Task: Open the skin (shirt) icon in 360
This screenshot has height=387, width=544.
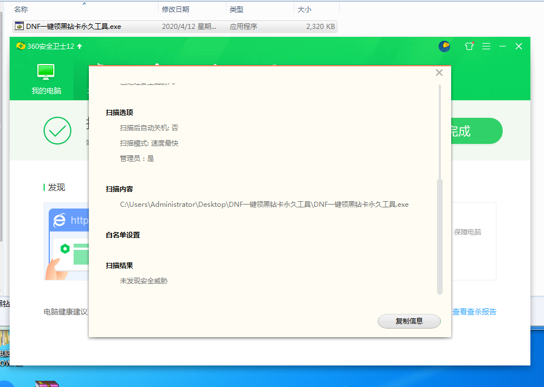Action: pyautogui.click(x=469, y=46)
